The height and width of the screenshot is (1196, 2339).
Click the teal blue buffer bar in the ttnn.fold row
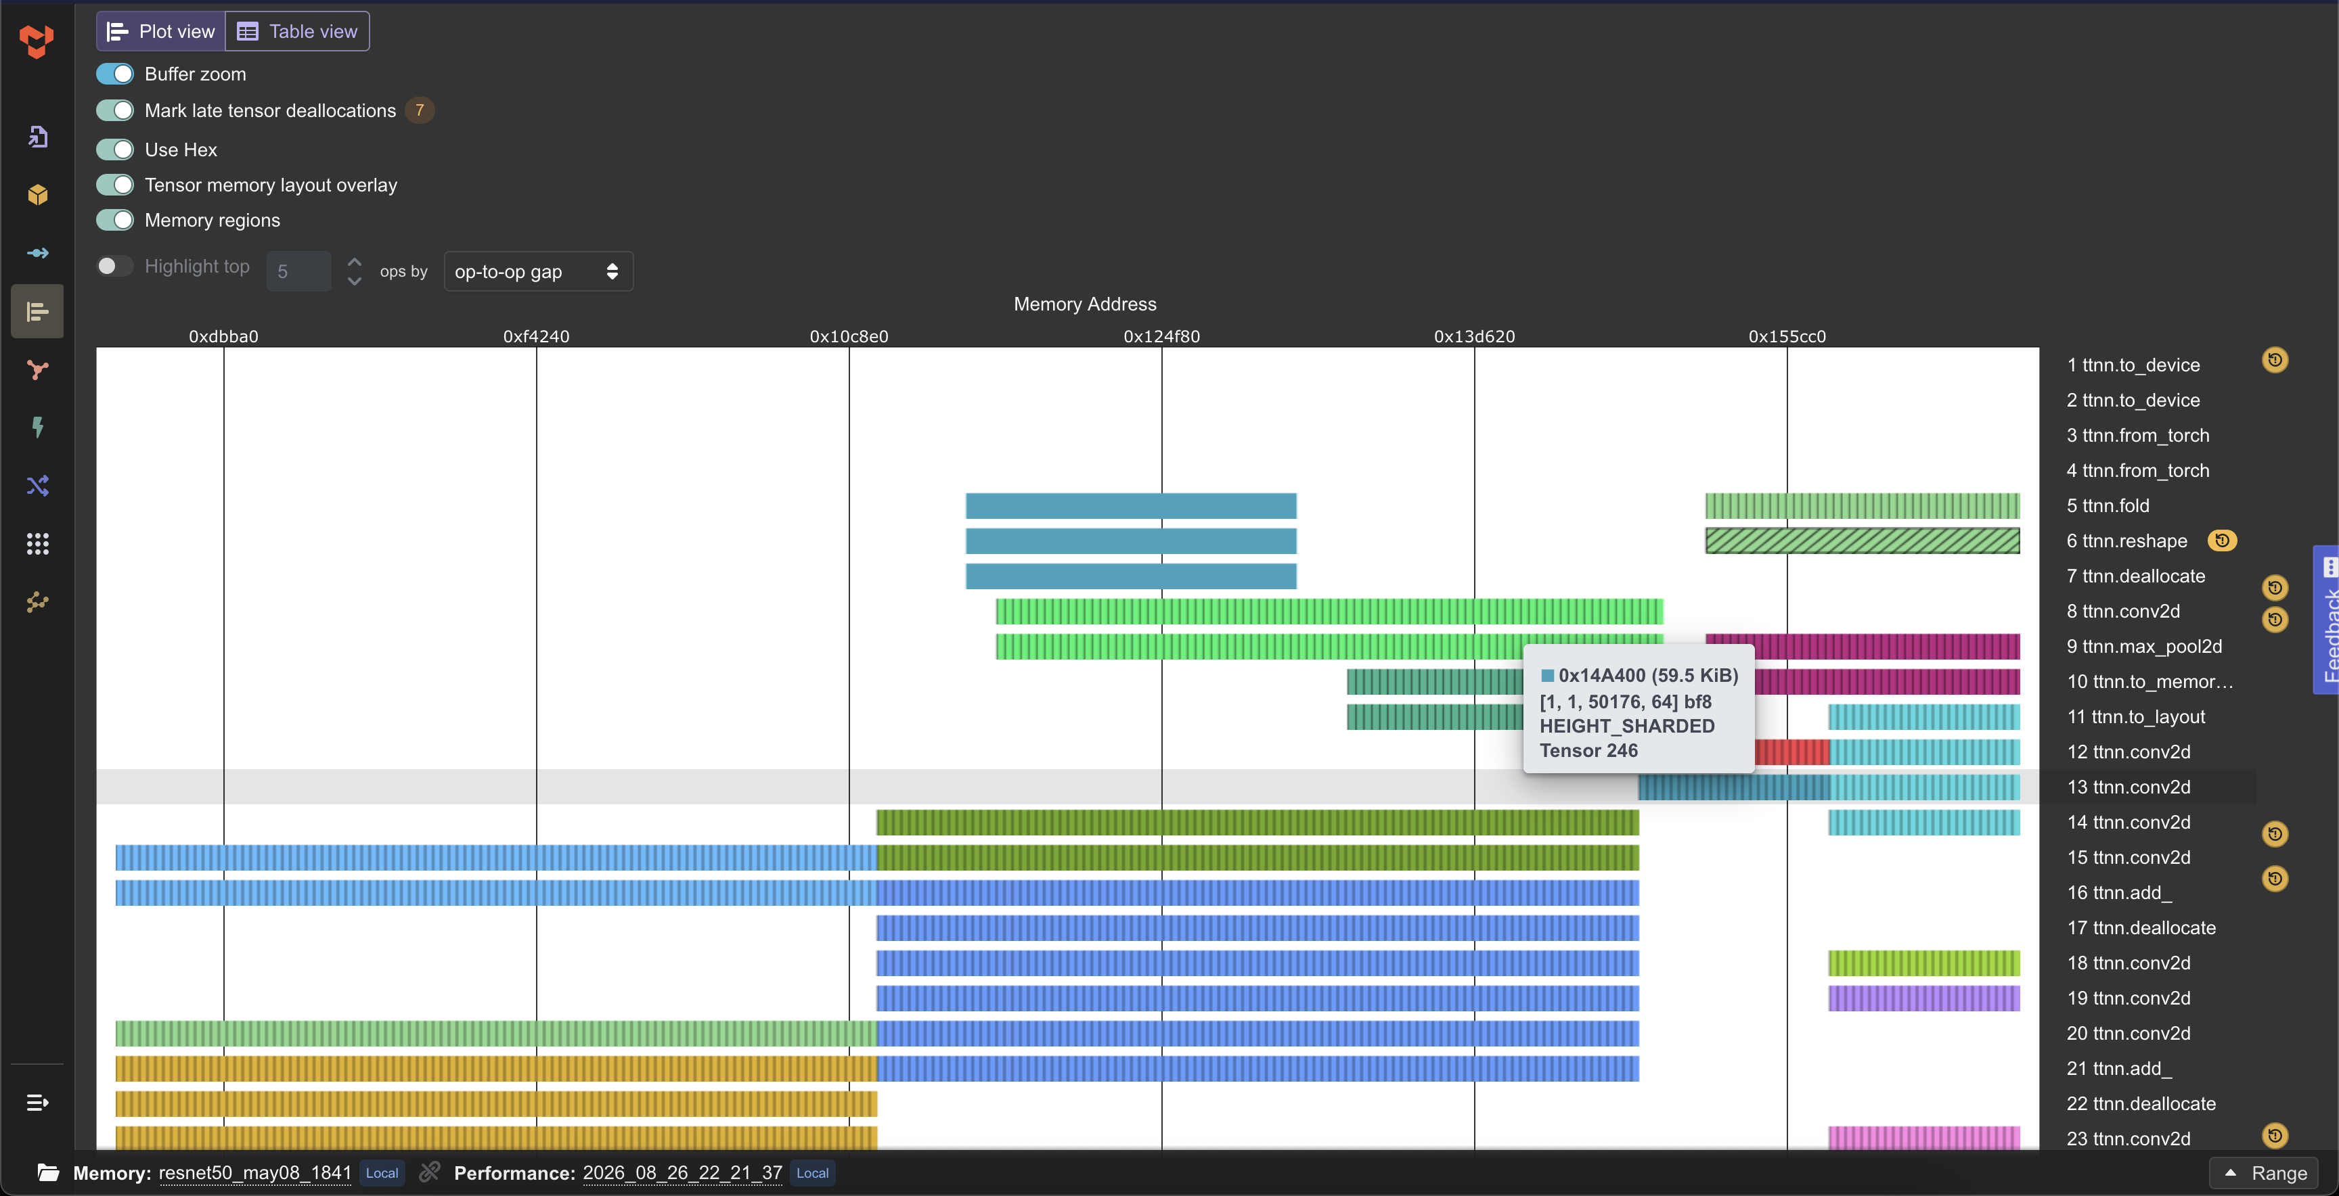[x=1130, y=505]
